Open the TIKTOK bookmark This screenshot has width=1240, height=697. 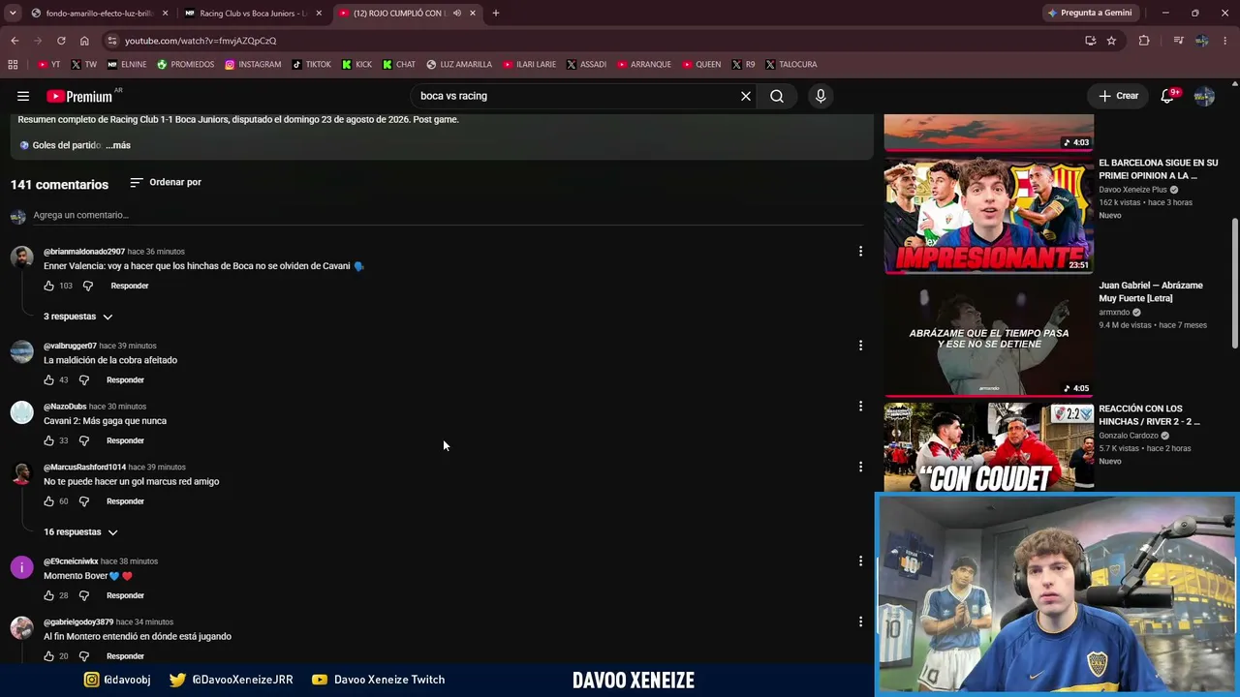tap(311, 65)
